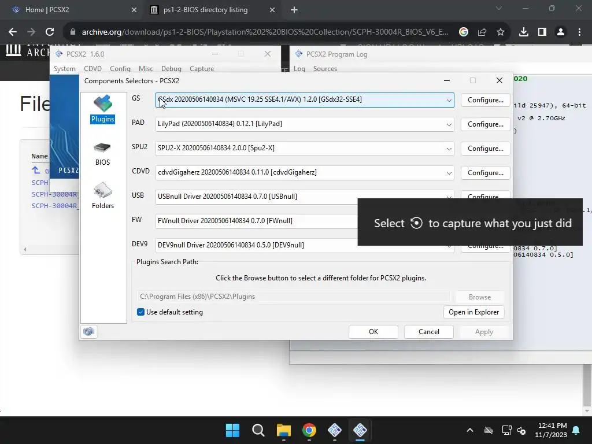This screenshot has height=444, width=592.
Task: Open the BIOS section in Components Selectors
Action: pos(102,154)
